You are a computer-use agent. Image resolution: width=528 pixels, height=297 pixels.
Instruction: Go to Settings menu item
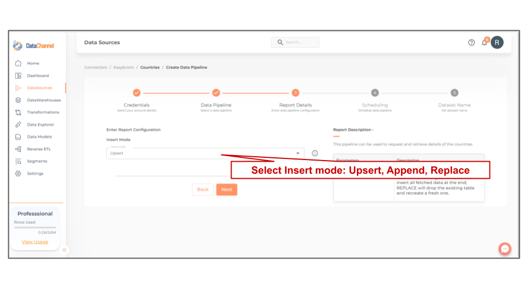35,173
